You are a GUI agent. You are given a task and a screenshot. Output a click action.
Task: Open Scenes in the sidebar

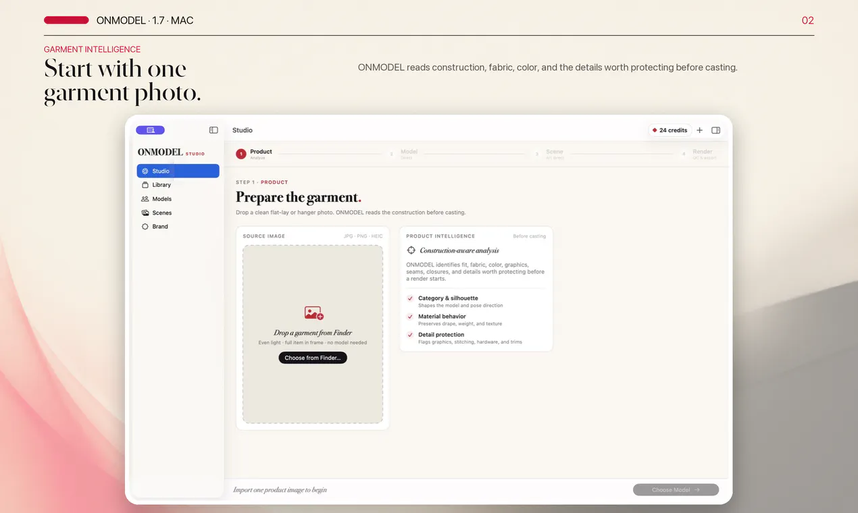point(178,213)
